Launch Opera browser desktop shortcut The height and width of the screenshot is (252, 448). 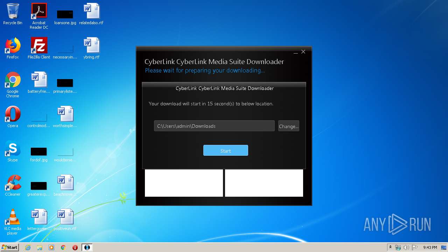click(x=13, y=117)
